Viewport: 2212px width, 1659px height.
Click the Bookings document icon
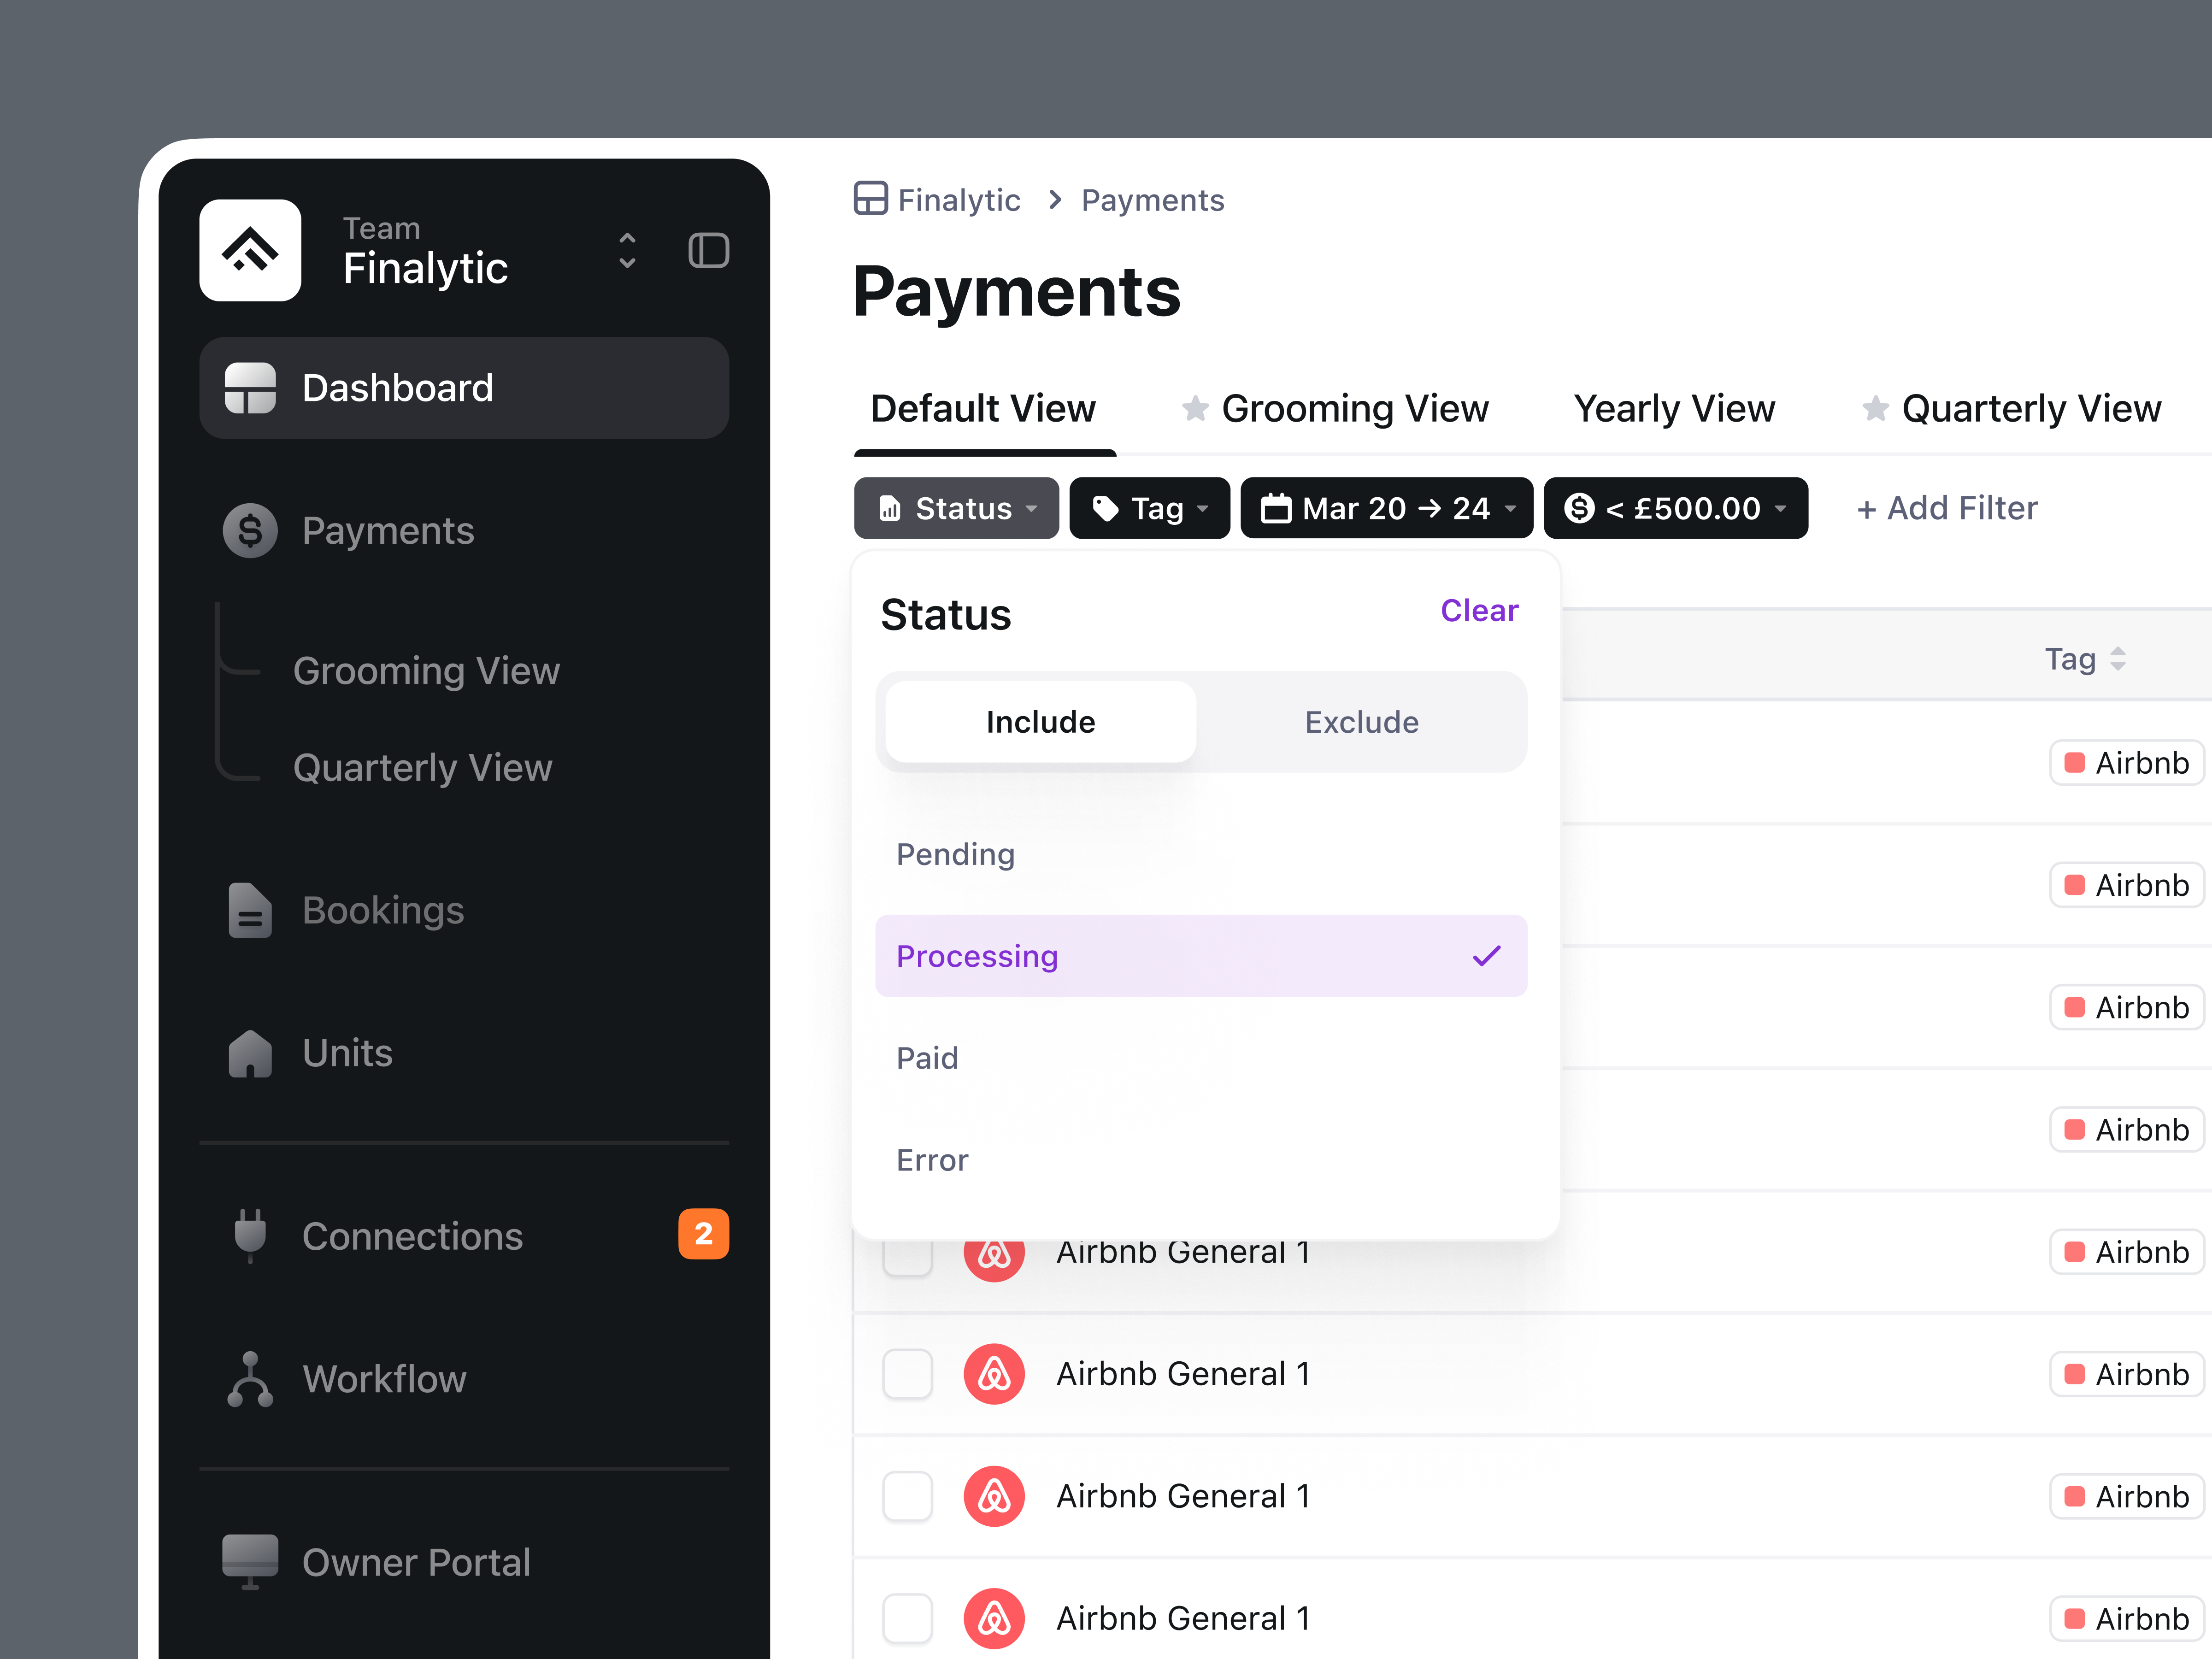(x=250, y=910)
